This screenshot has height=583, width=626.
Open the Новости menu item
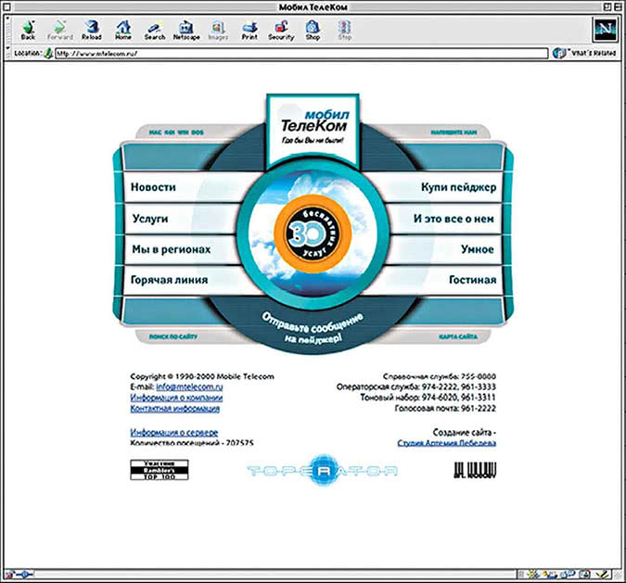(153, 187)
